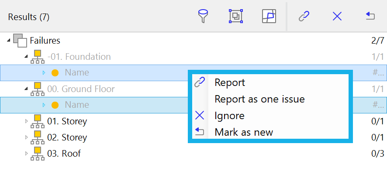Click the orange dot under -01. Foundation
387x178 pixels.
[55, 73]
